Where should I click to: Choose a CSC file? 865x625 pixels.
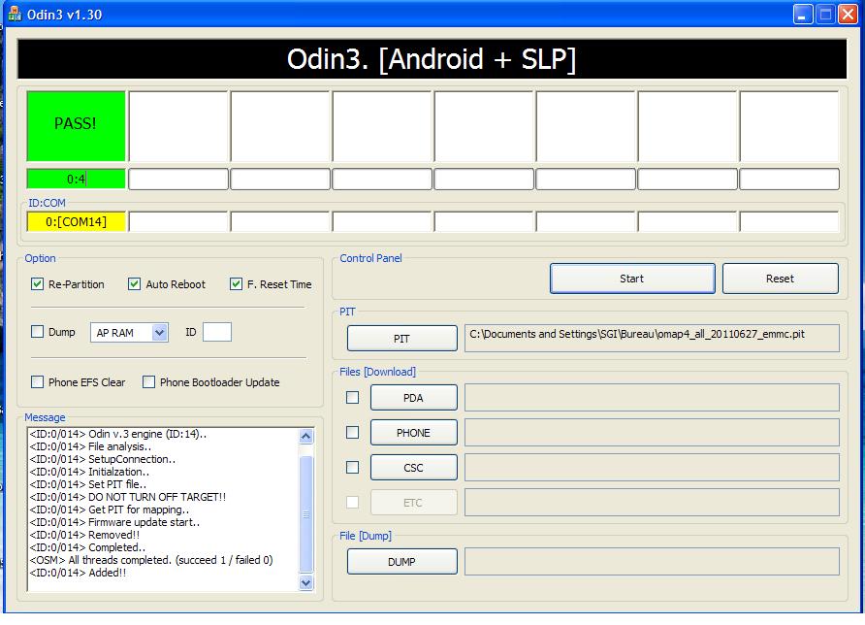[x=413, y=468]
